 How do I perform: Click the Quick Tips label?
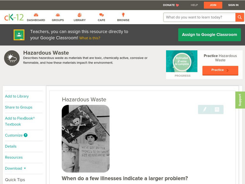[15, 180]
